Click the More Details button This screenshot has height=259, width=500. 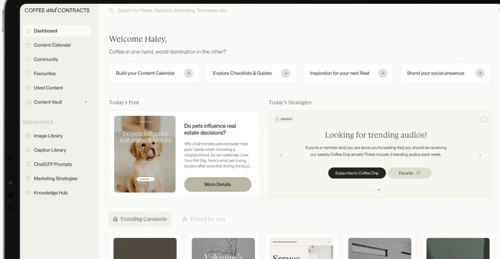click(217, 185)
